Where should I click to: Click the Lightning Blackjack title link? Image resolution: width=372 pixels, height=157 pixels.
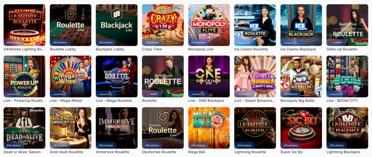coord(343,152)
